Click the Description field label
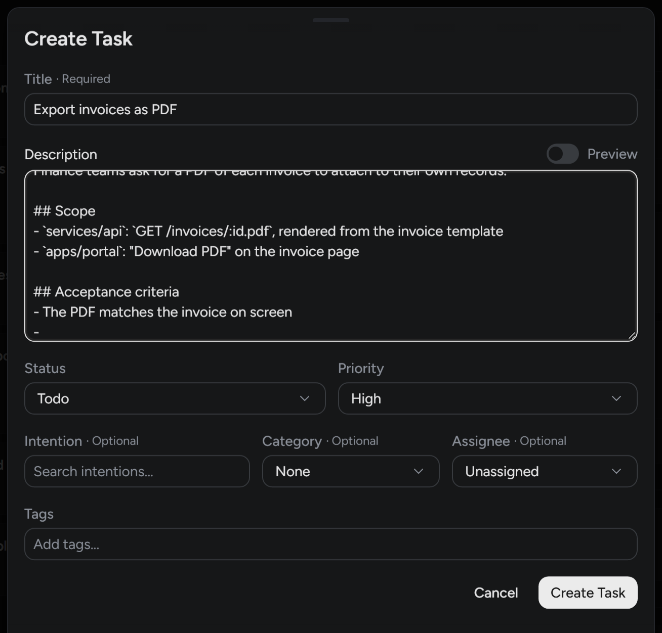 (x=61, y=154)
